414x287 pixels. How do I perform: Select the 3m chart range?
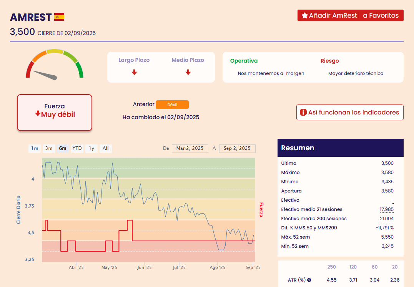click(x=49, y=148)
